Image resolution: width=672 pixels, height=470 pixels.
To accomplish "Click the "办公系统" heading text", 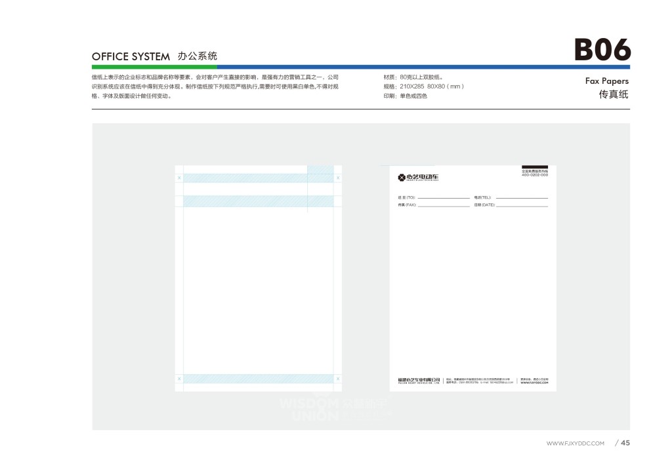I will click(x=197, y=56).
